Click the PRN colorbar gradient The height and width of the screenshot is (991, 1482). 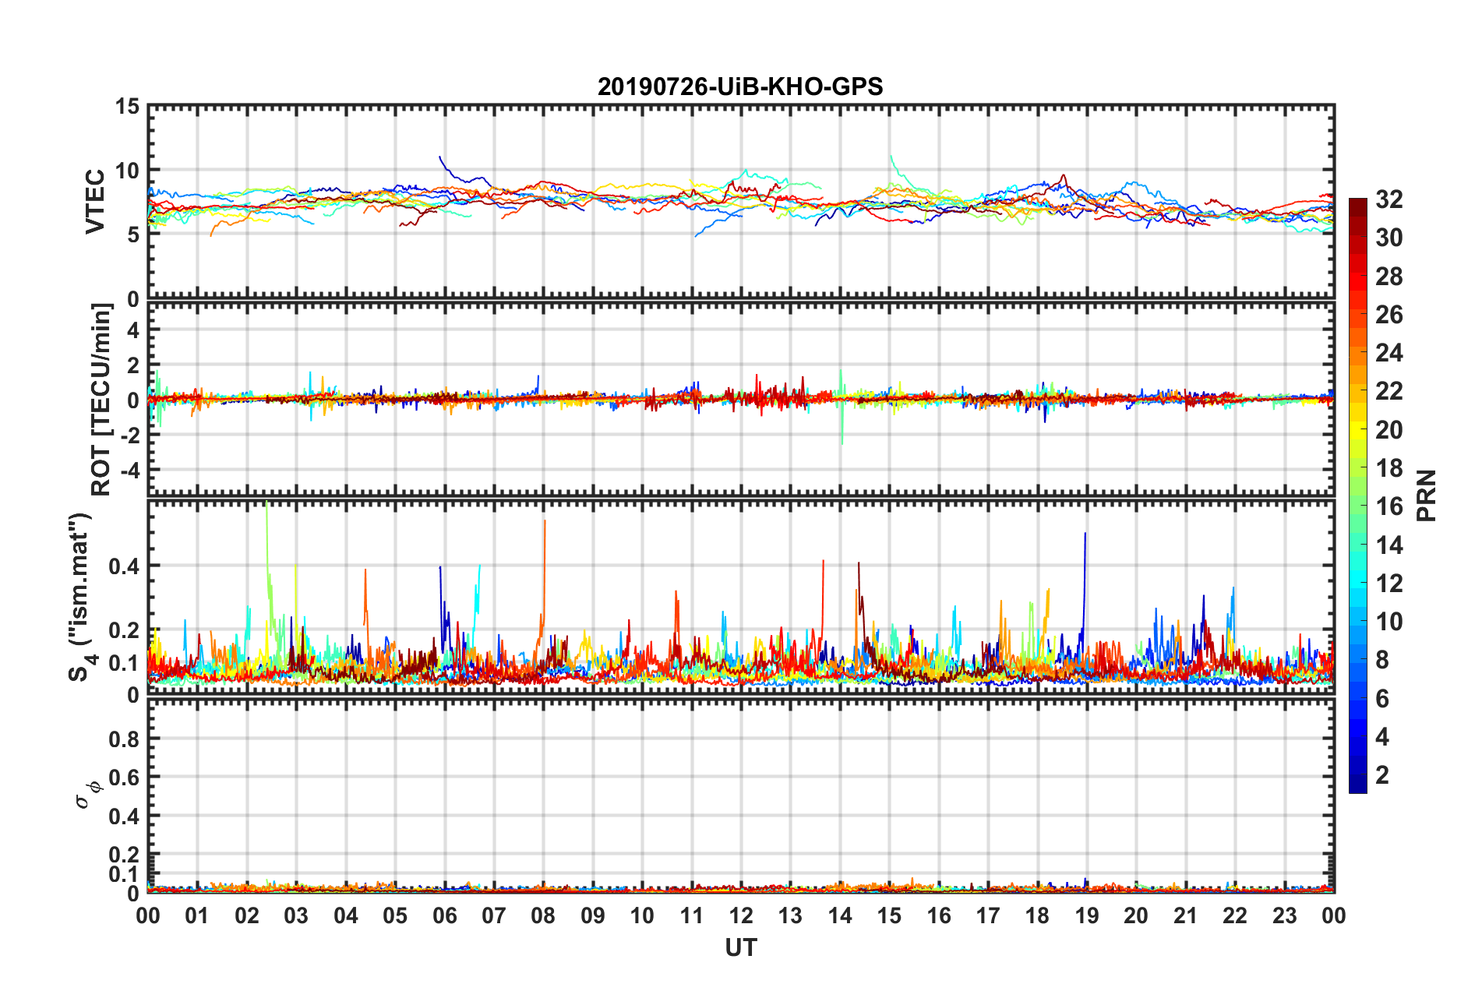pyautogui.click(x=1357, y=495)
